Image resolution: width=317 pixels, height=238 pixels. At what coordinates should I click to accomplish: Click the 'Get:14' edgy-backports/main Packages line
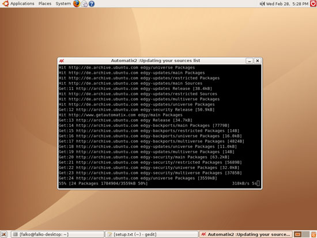point(144,126)
